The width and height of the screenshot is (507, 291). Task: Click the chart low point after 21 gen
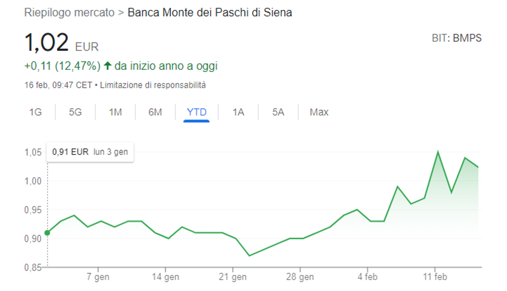point(249,255)
